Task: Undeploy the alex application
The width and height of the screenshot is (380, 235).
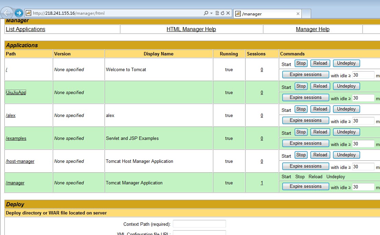Action: click(346, 109)
